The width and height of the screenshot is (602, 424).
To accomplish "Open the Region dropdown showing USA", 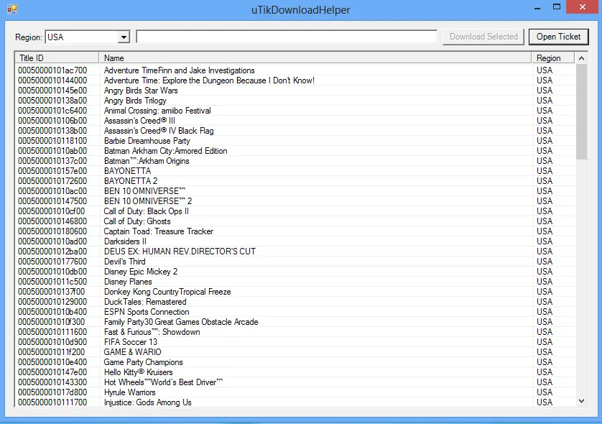I will [x=124, y=37].
